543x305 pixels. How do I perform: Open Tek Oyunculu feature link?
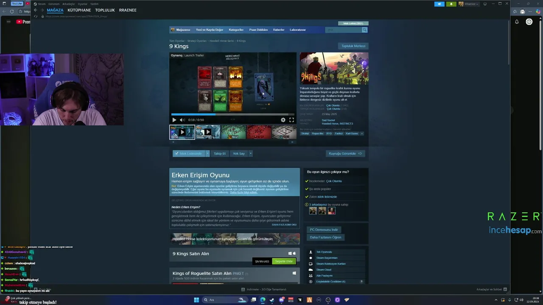point(324,252)
